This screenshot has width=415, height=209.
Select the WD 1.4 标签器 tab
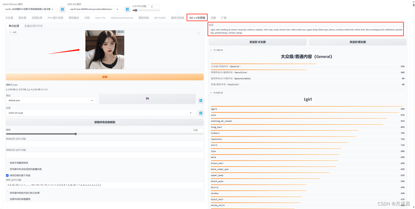(197, 18)
